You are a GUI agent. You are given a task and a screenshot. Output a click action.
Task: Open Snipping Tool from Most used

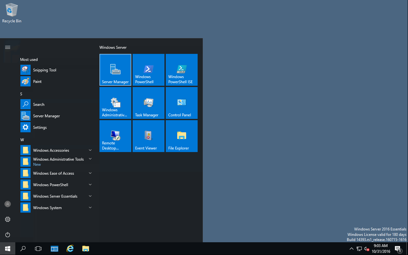[56, 70]
